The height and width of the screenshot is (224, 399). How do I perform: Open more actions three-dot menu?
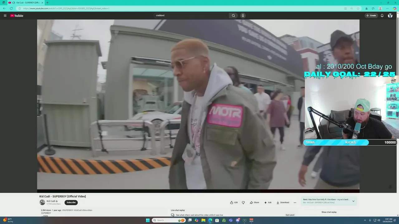point(295,203)
